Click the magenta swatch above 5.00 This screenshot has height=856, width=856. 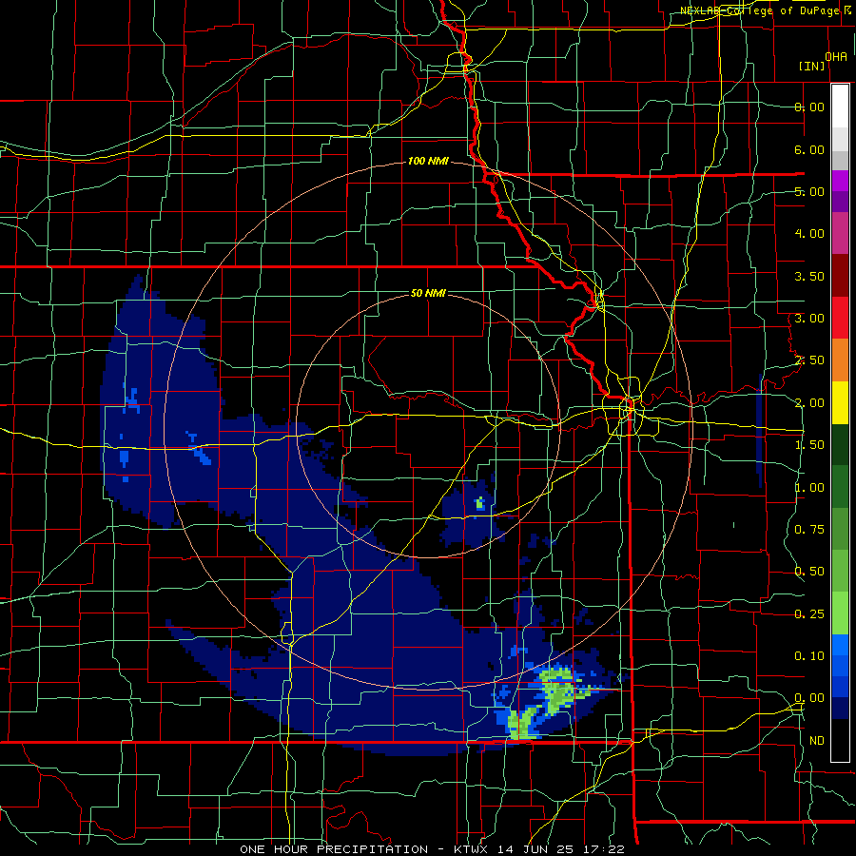pos(840,181)
